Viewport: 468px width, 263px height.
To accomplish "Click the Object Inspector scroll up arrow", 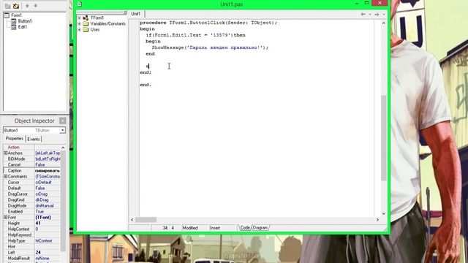I will click(x=63, y=148).
